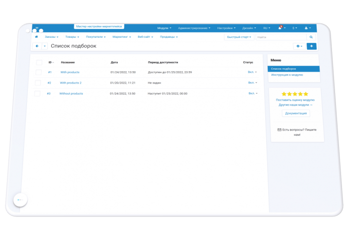Click the Период доступности column header
The height and width of the screenshot is (232, 349).
tap(163, 62)
